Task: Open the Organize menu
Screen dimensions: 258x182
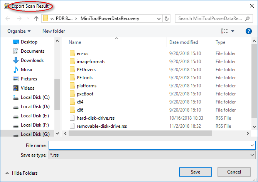Action: click(x=19, y=31)
